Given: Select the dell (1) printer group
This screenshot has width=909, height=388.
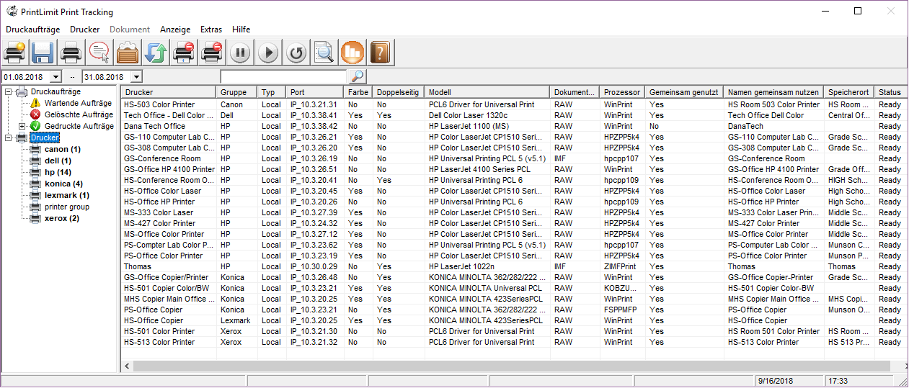Looking at the screenshot, I should (x=58, y=161).
